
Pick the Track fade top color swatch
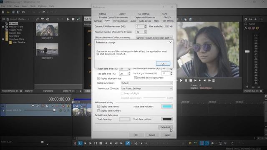[x=124, y=119]
